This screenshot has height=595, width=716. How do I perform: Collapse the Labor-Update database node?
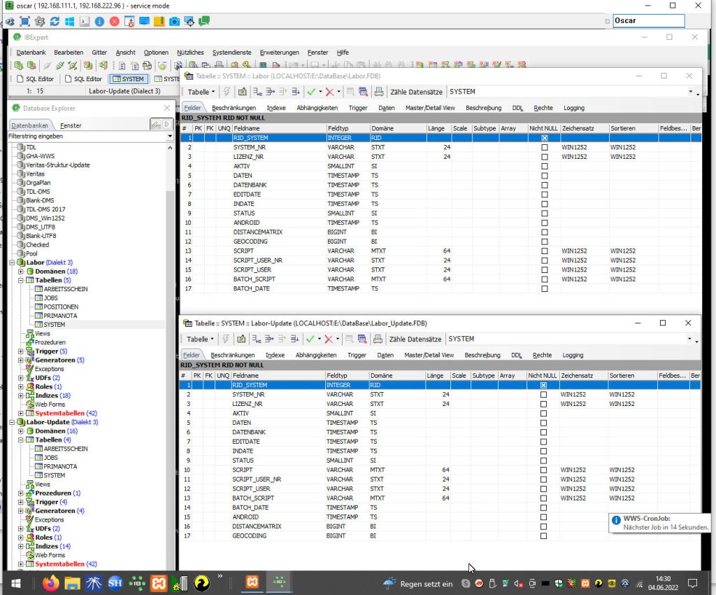coord(13,422)
